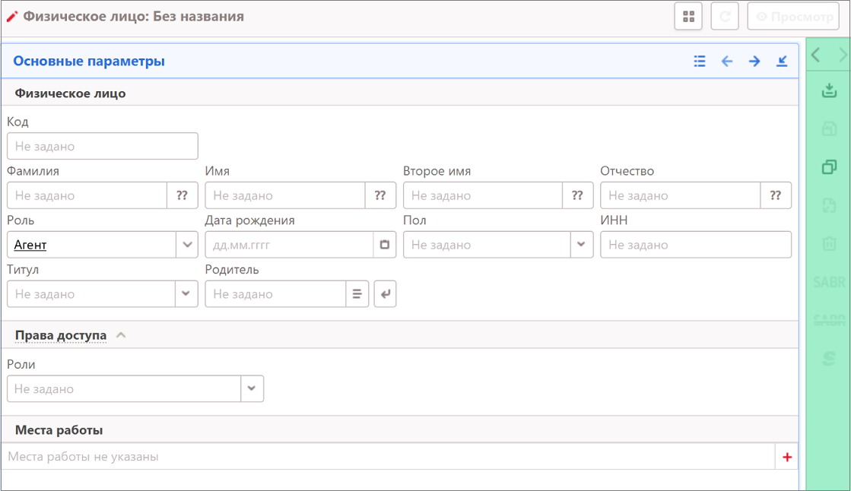Screen dimensions: 851x491
Task: Click the ИНН input field
Action: [x=695, y=245]
